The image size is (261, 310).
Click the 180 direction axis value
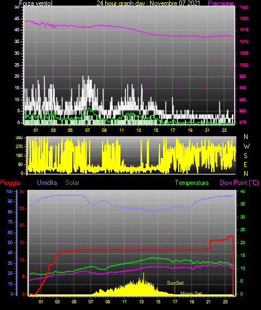(19, 155)
